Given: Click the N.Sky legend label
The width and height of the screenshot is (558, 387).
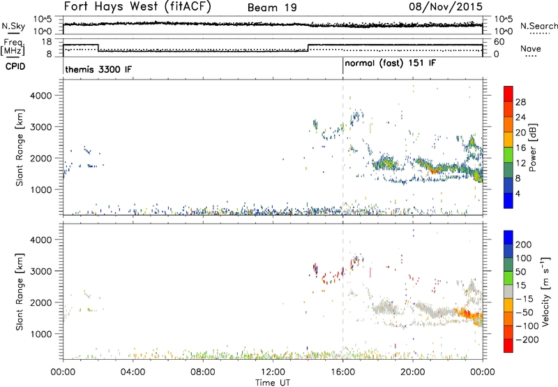Looking at the screenshot, I should tap(13, 26).
